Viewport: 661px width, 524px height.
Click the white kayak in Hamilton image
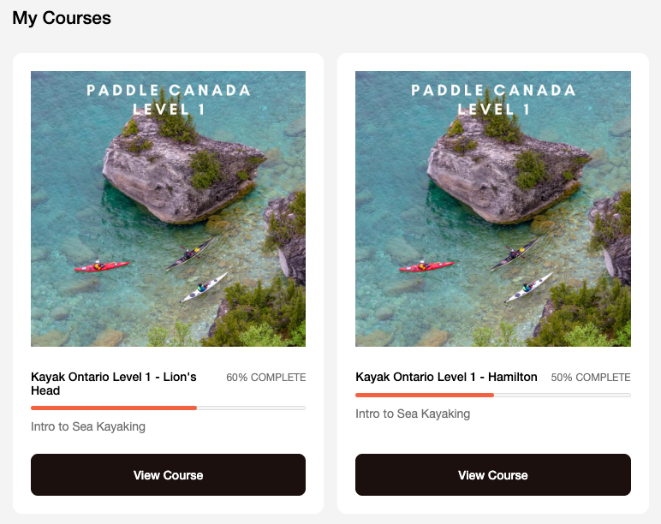tap(528, 288)
